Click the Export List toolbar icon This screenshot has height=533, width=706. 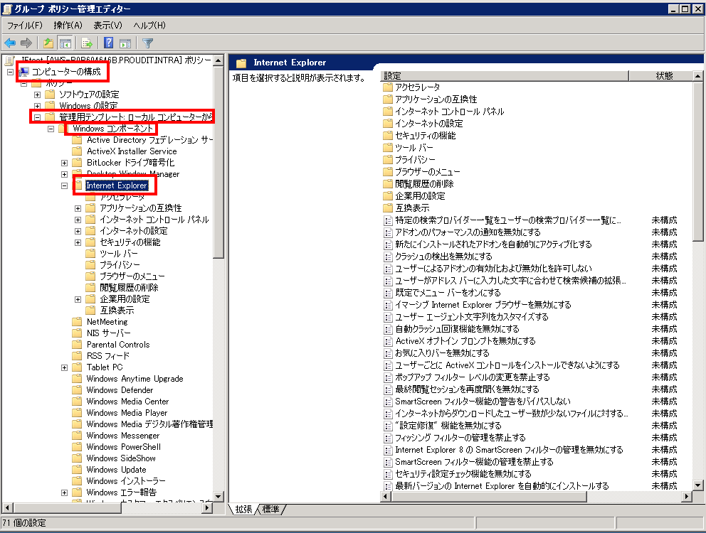[x=87, y=43]
